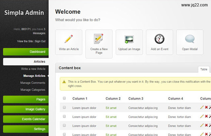The image size is (211, 136).
Task: Click the Column 4 header
Action: tap(176, 99)
